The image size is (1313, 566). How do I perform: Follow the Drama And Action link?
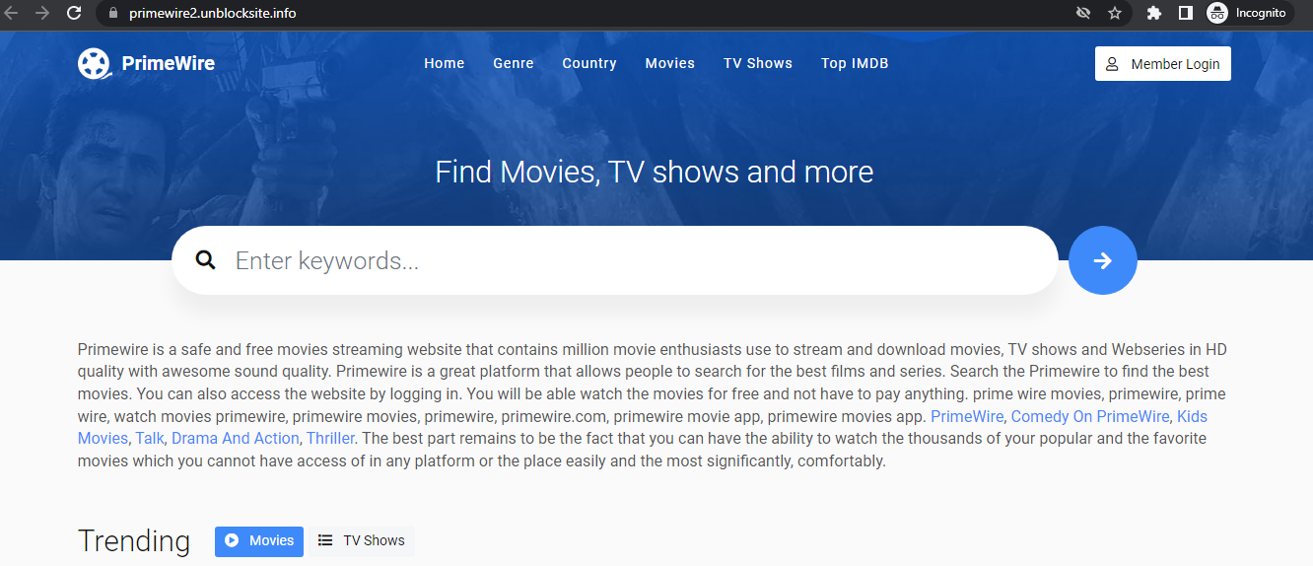click(x=235, y=438)
